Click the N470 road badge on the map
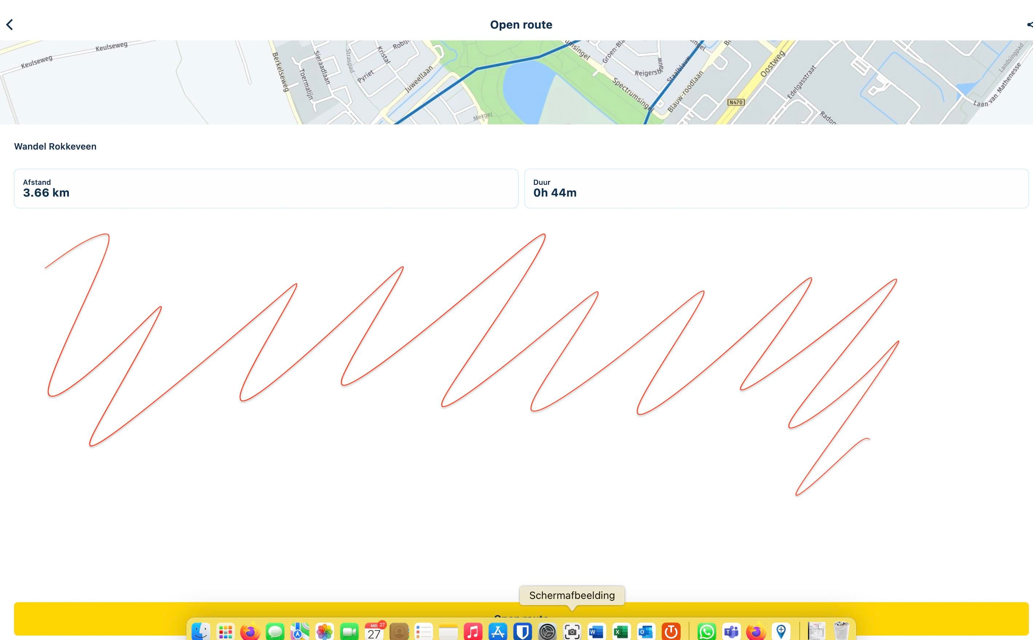The height and width of the screenshot is (640, 1033). coord(736,102)
